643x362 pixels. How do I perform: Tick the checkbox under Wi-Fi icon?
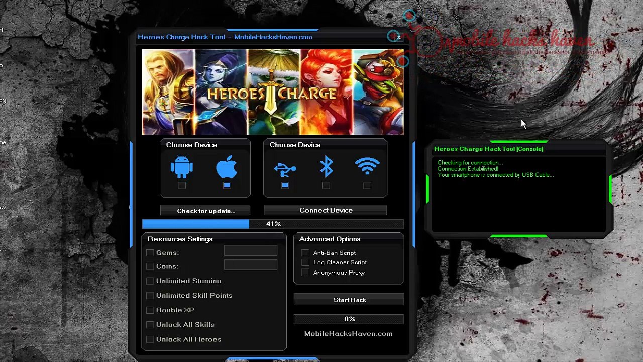point(367,185)
